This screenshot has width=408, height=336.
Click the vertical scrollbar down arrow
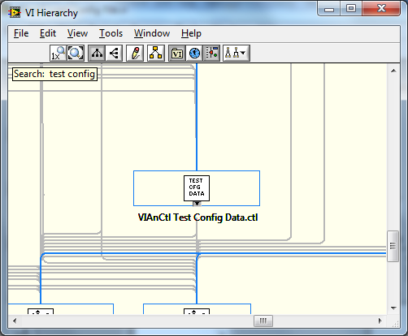coord(393,308)
